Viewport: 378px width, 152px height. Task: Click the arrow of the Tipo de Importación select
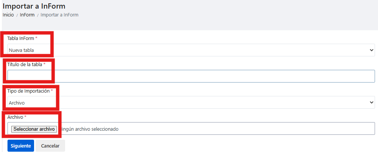tap(371, 102)
